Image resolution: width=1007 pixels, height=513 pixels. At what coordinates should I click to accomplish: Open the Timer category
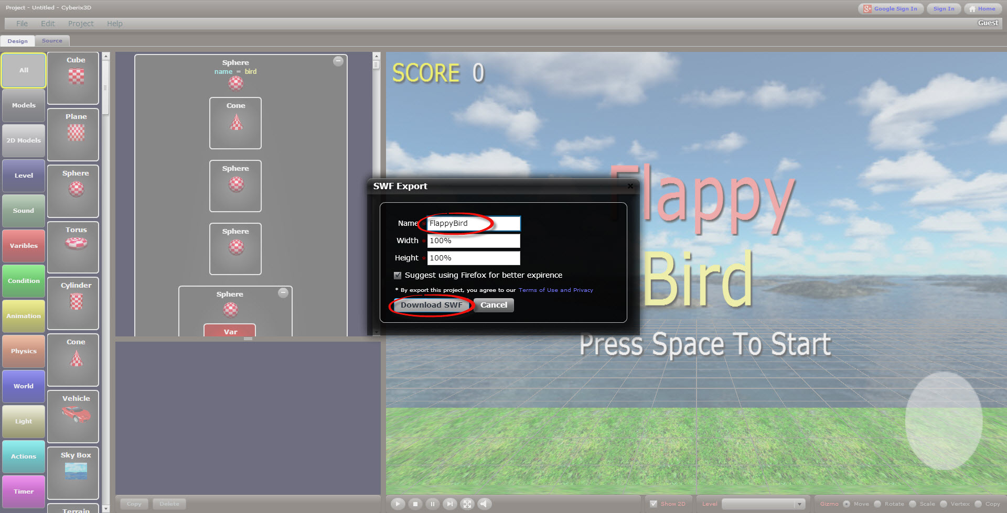[24, 492]
